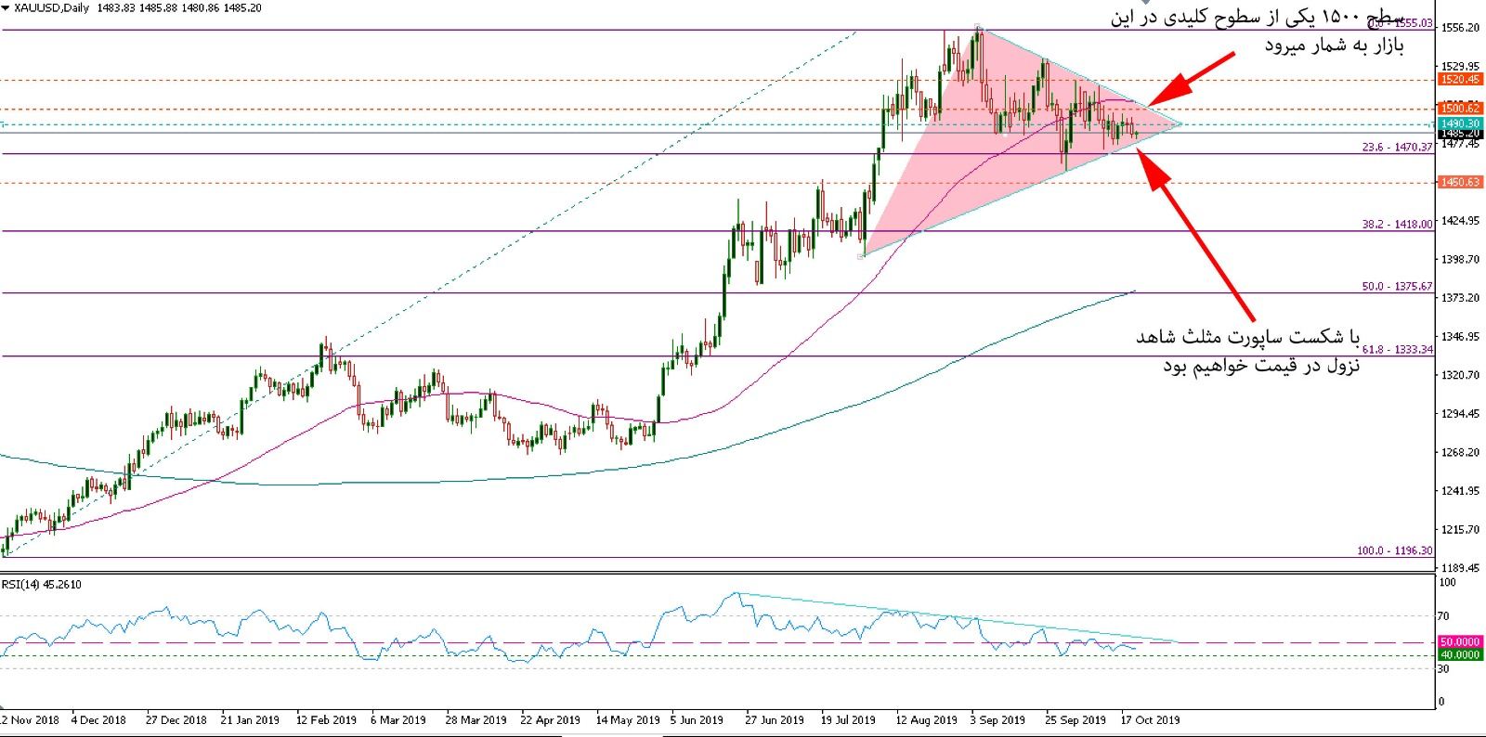Click the orange 1450.63 price tag
The image size is (1486, 737).
1459,182
